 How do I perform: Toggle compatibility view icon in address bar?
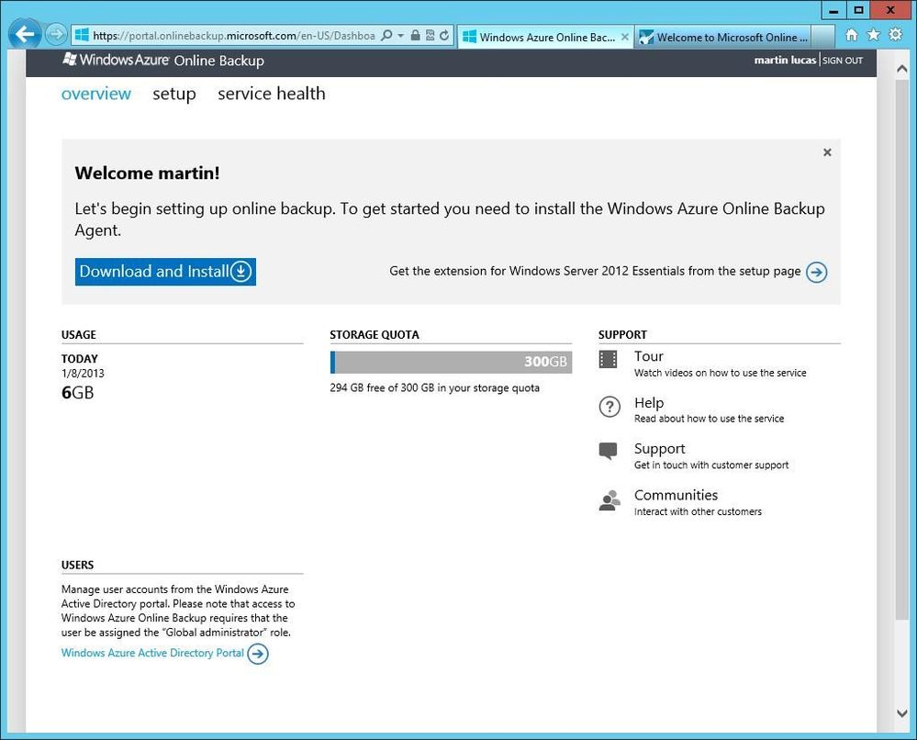click(430, 36)
